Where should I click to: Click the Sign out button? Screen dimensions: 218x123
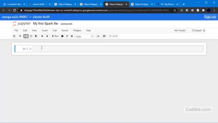[210, 17]
